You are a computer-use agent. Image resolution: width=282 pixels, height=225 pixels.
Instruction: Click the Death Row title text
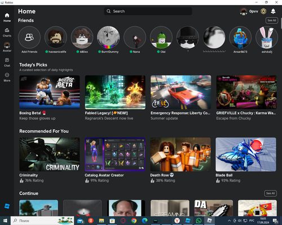pos(162,175)
